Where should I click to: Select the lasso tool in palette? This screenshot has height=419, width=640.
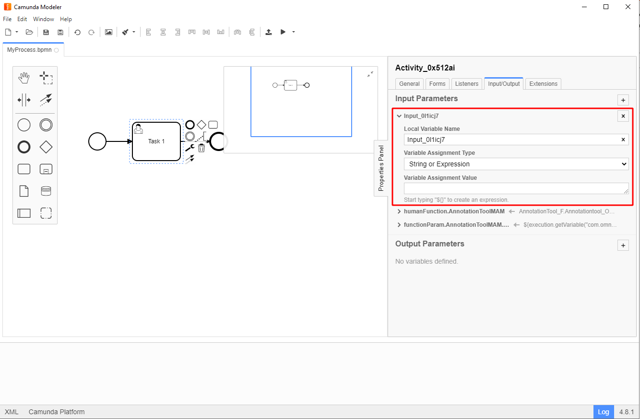46,78
